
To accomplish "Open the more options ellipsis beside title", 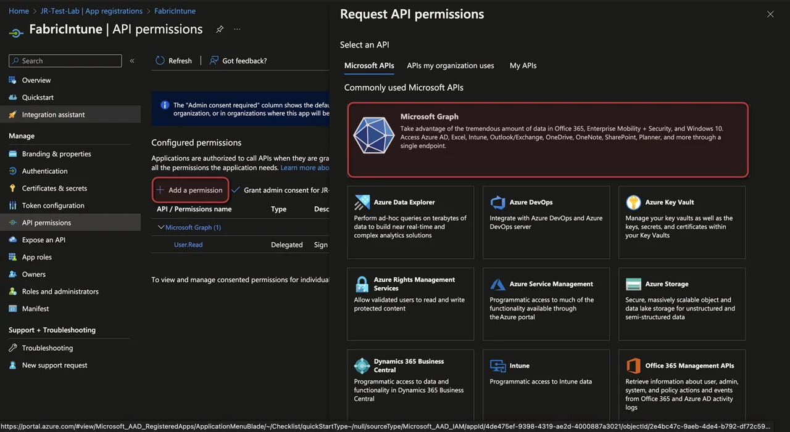I will tap(237, 29).
